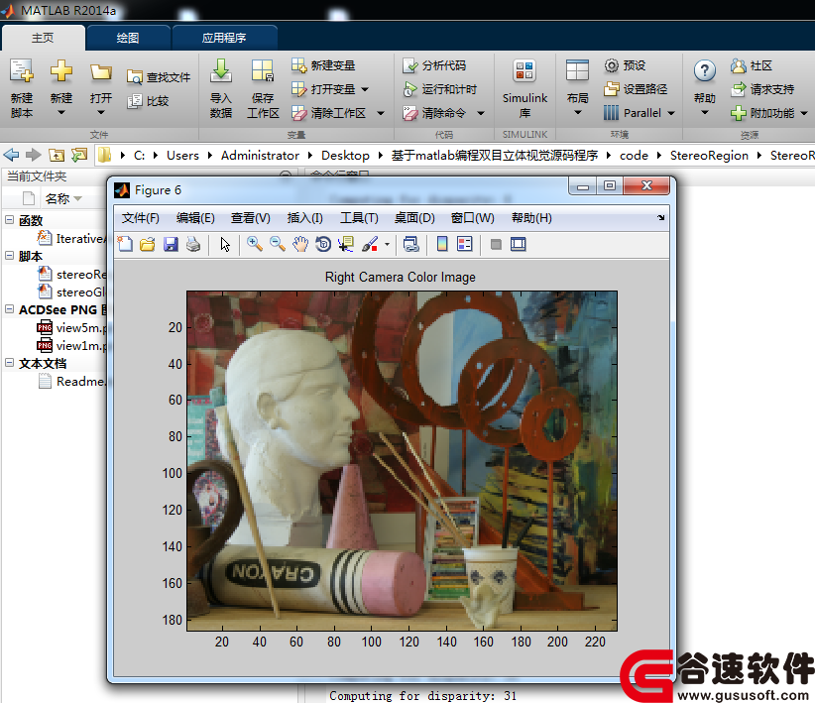The width and height of the screenshot is (815, 703).
Task: Collapse the 文本文档 (Text Documents) group
Action: pos(9,363)
